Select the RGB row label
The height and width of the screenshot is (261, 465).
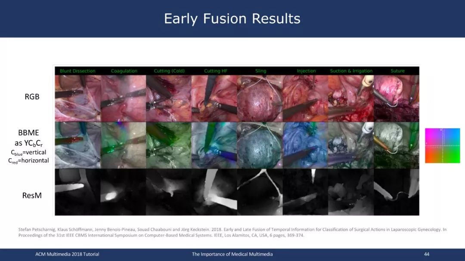click(x=32, y=97)
